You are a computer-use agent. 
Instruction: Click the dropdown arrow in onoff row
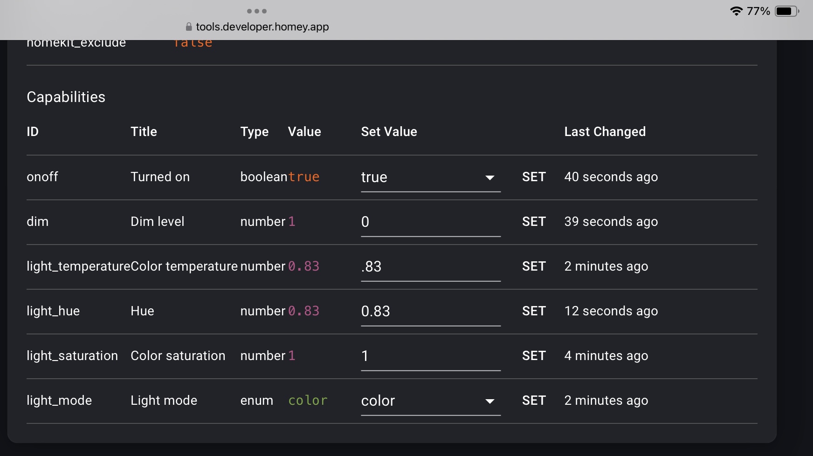489,177
